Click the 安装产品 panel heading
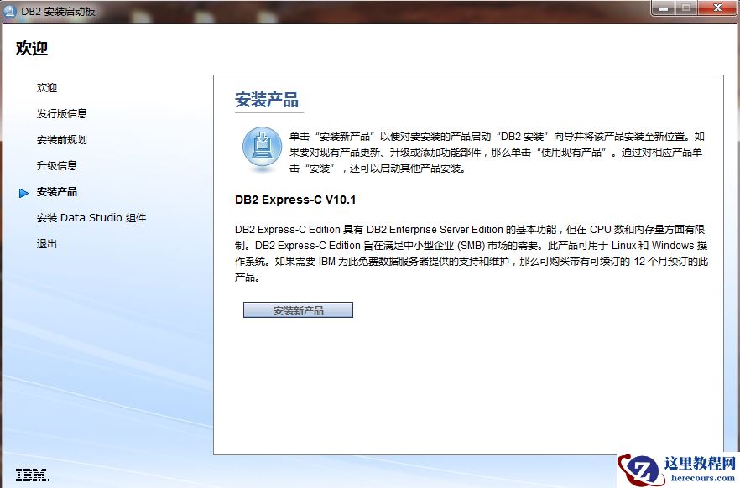740x488 pixels. [x=267, y=100]
